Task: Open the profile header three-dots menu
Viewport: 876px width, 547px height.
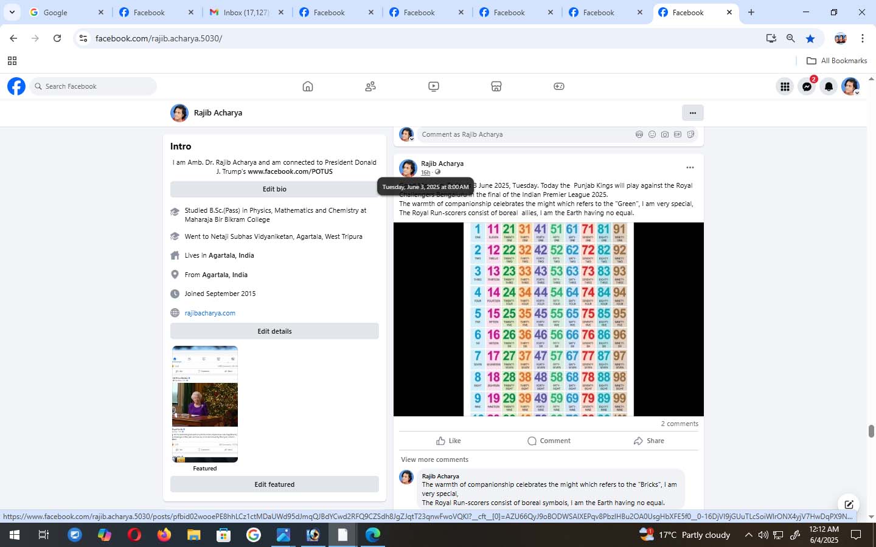Action: pyautogui.click(x=692, y=112)
